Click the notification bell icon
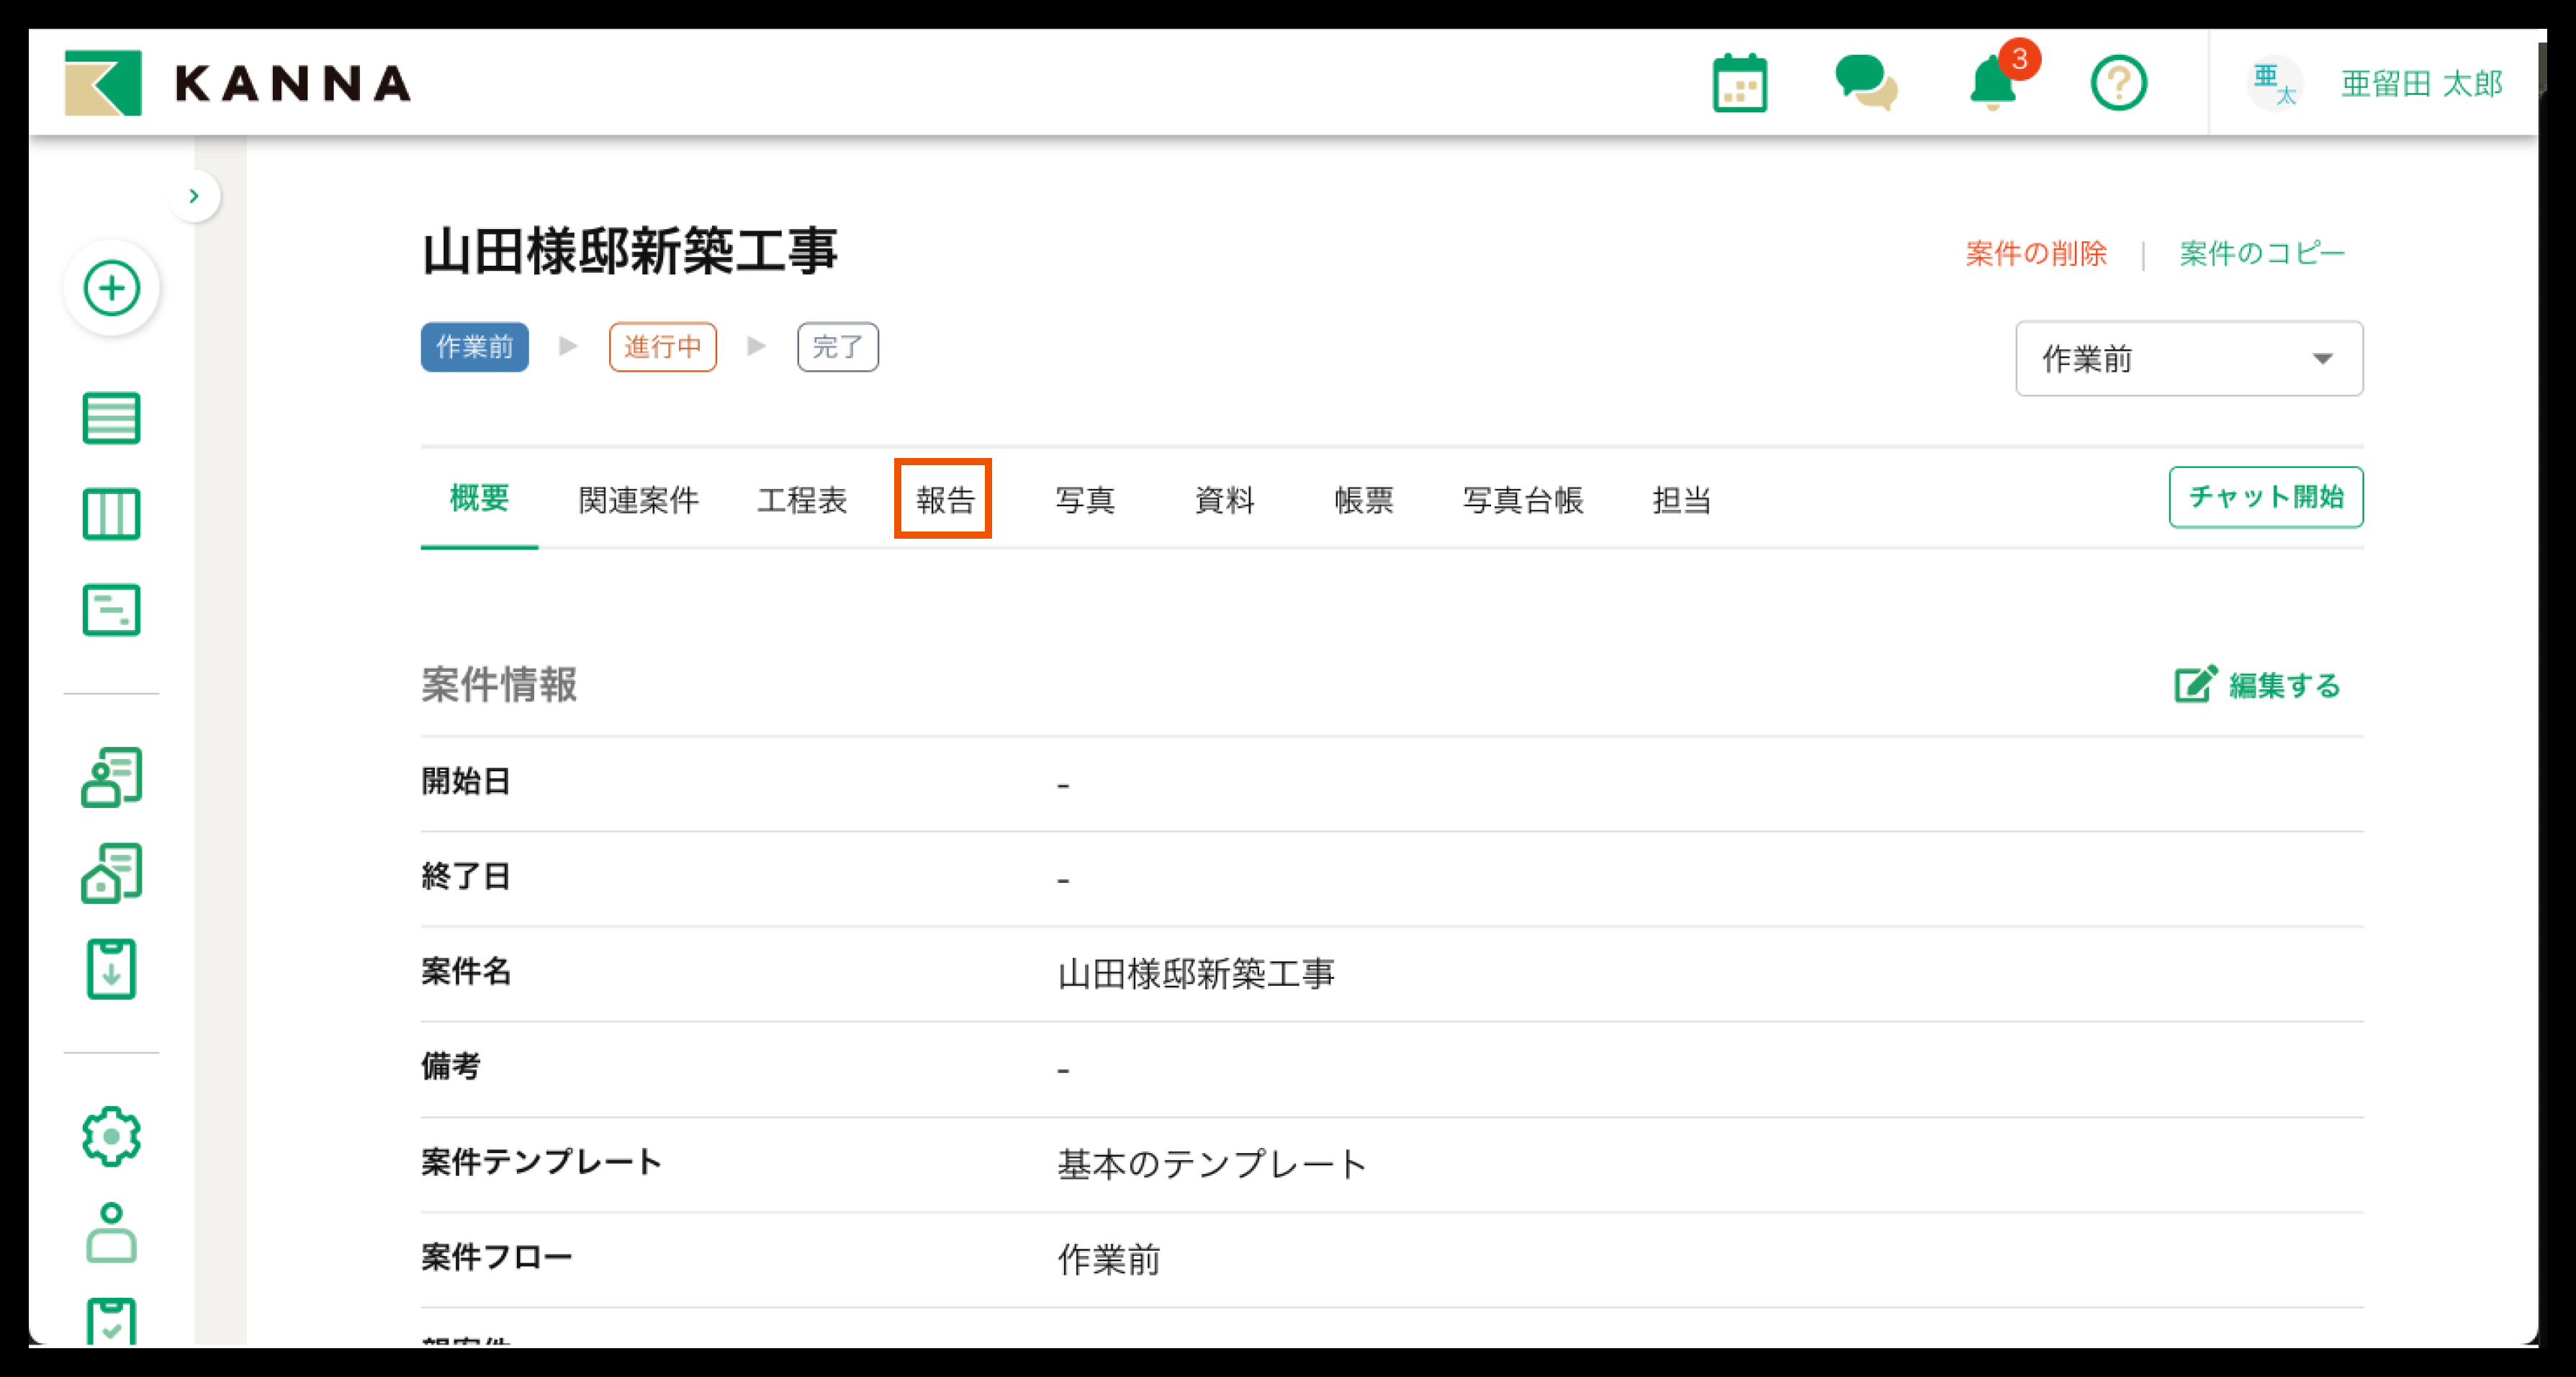The width and height of the screenshot is (2576, 1377). pos(1993,83)
